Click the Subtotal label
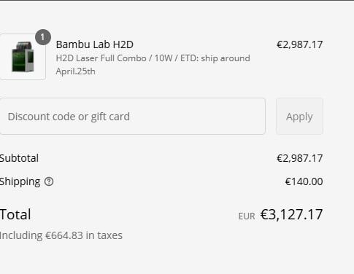The height and width of the screenshot is (274, 354). coord(19,158)
